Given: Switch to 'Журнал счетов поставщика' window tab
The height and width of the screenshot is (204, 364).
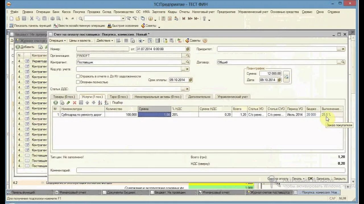Looking at the screenshot, I should [269, 192].
